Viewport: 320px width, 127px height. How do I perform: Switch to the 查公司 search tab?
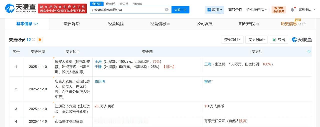click(x=97, y=4)
